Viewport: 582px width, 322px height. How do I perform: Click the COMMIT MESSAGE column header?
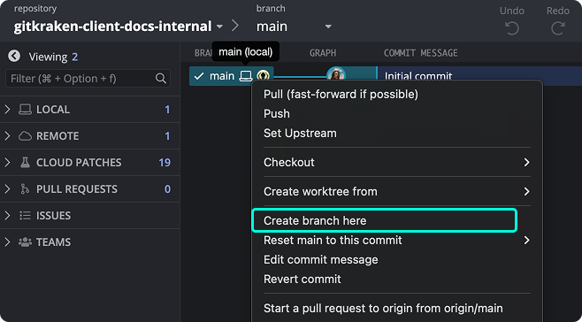pos(420,53)
